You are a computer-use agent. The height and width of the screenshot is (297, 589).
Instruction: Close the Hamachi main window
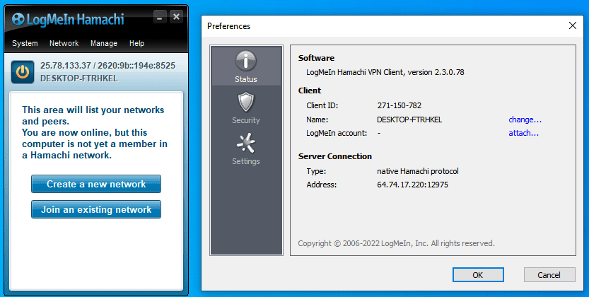(x=176, y=17)
